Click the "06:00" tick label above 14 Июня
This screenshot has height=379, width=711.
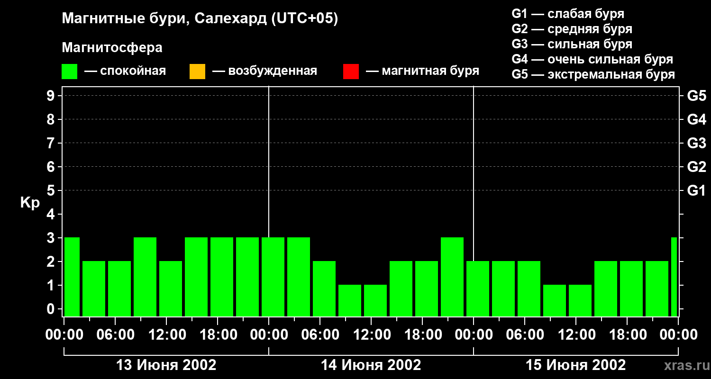click(320, 335)
